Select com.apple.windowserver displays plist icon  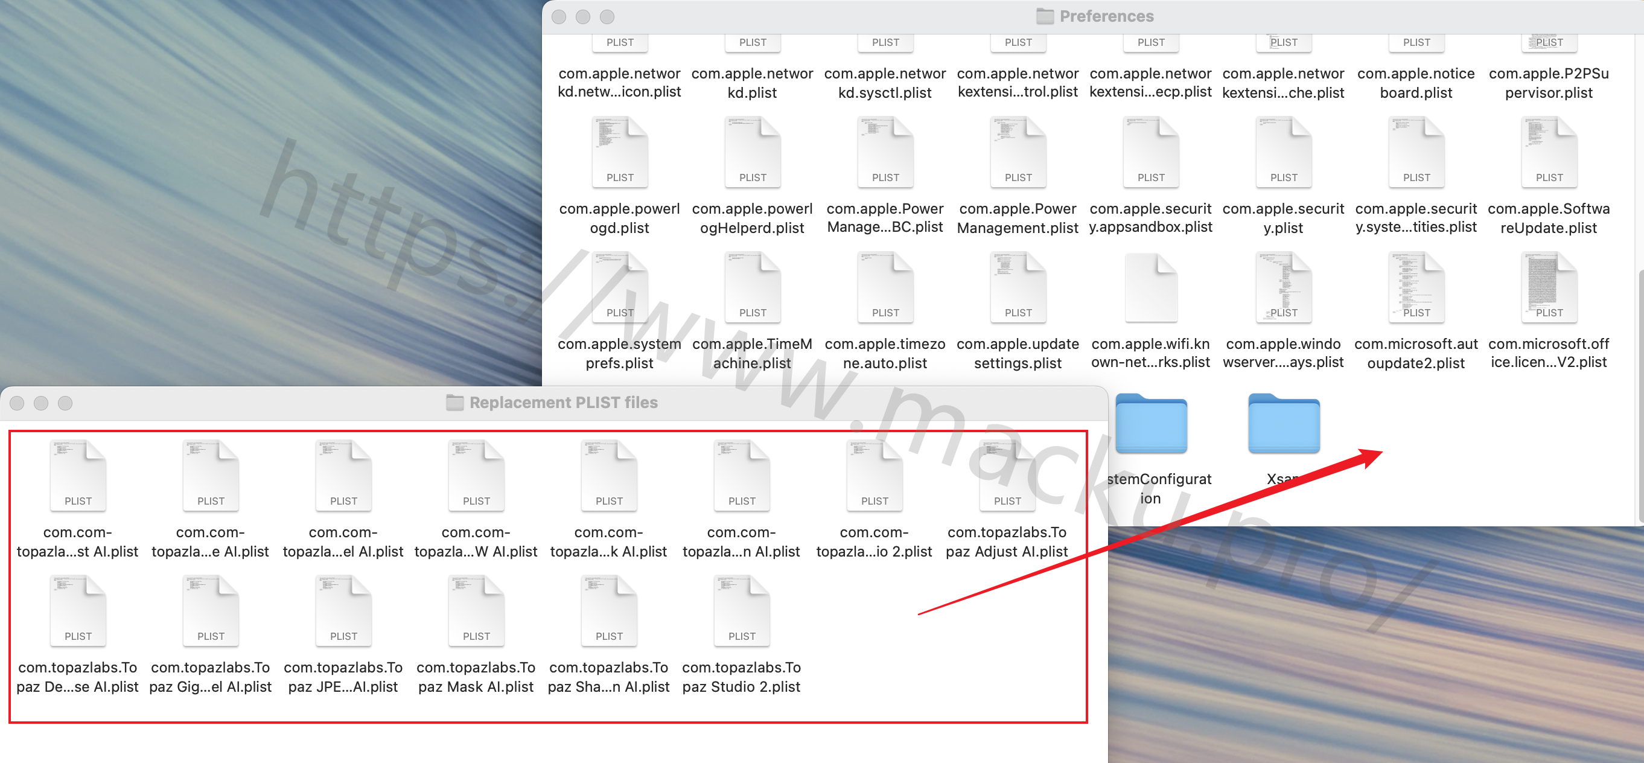(1284, 287)
